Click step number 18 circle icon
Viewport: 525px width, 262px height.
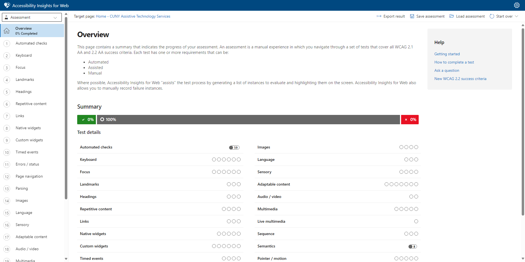(7, 249)
